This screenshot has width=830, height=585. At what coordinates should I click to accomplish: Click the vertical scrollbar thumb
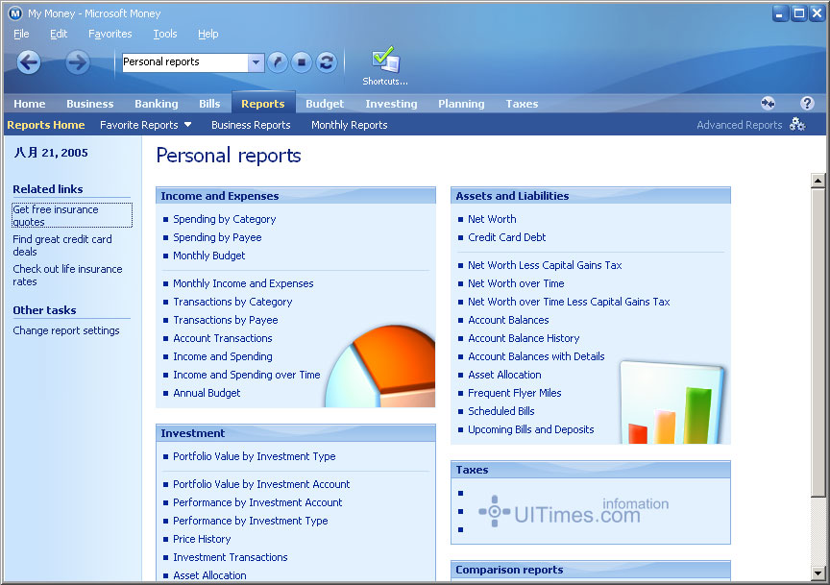(818, 343)
